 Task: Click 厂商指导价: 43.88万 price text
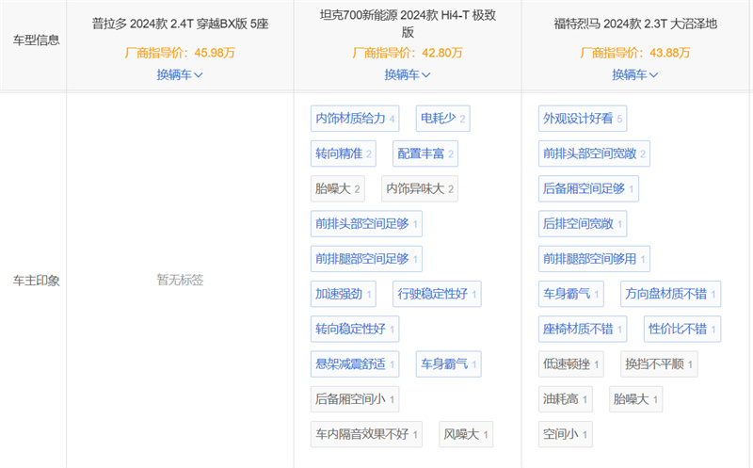pyautogui.click(x=635, y=53)
